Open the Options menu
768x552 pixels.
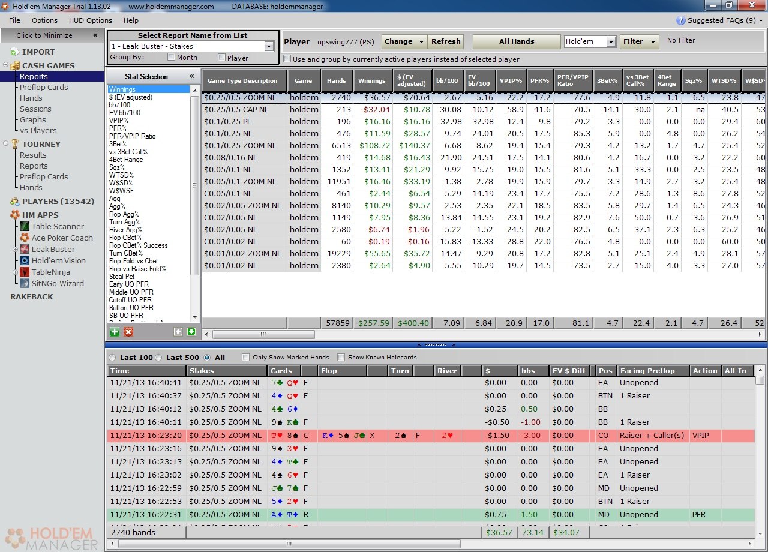click(44, 20)
